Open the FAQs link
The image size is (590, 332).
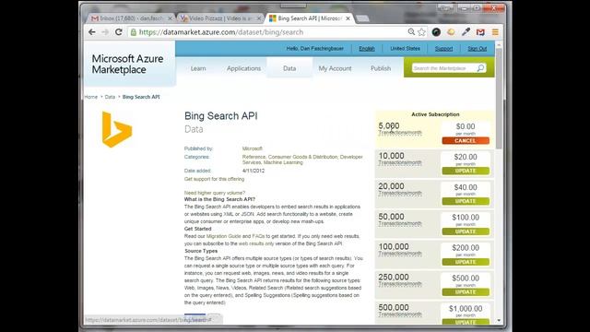coord(258,236)
